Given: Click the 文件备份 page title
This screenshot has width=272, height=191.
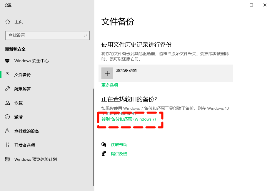Looking at the screenshot, I should tap(118, 22).
